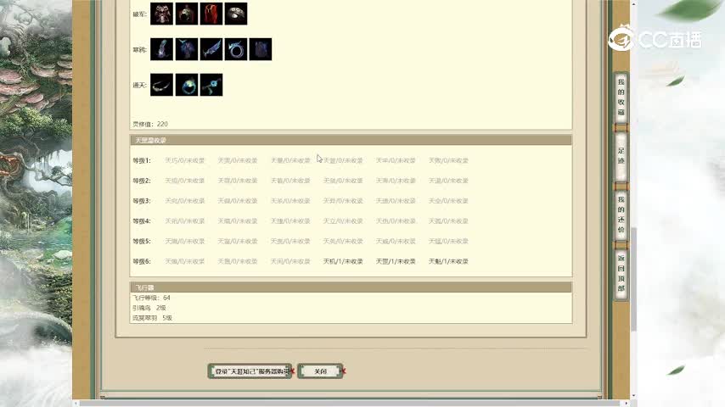Viewport: 725px width, 407px height.
Task: Click the glowing blue-green ring icon in 通天 row
Action: tap(187, 85)
